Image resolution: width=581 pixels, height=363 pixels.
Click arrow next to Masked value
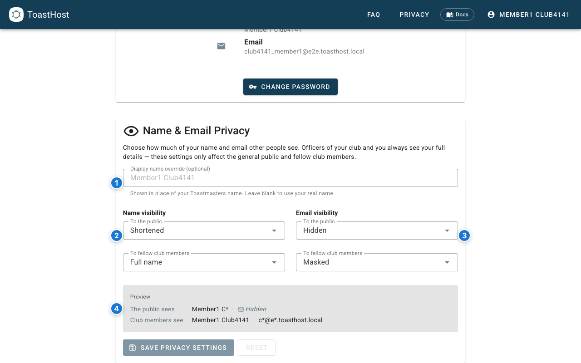(447, 262)
